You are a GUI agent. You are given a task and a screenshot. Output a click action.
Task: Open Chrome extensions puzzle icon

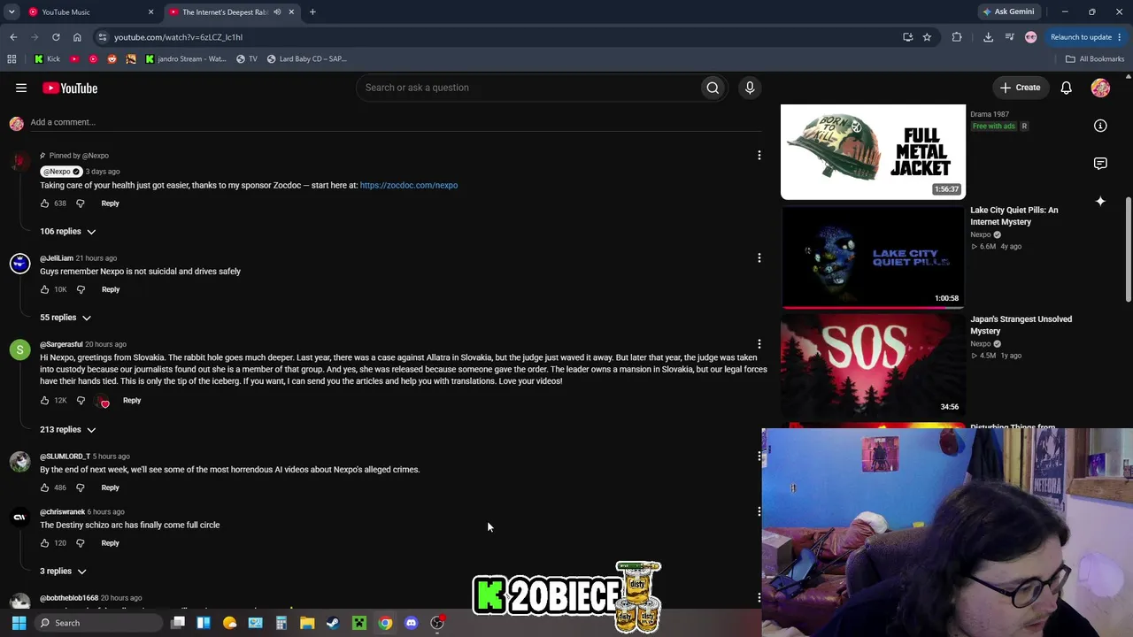coord(957,37)
